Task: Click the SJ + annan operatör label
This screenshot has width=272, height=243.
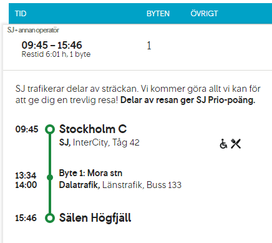Action: (33, 30)
